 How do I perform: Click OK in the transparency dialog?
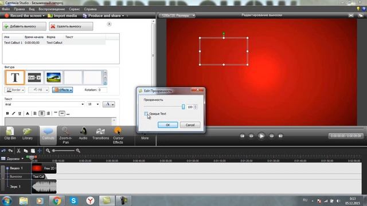tap(168, 125)
